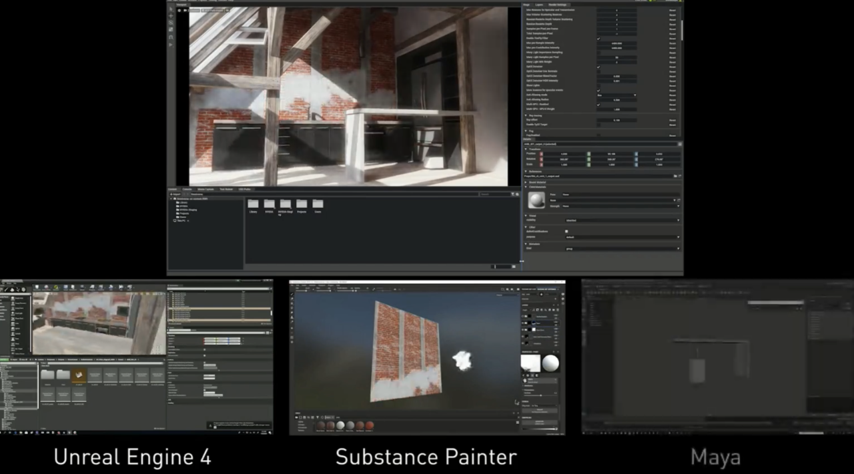Click the material sphere preview in Details
This screenshot has height=474, width=854.
click(x=536, y=200)
